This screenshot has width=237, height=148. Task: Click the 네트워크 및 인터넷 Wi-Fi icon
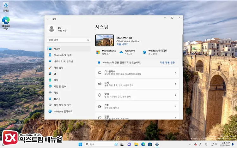[x=50, y=61]
